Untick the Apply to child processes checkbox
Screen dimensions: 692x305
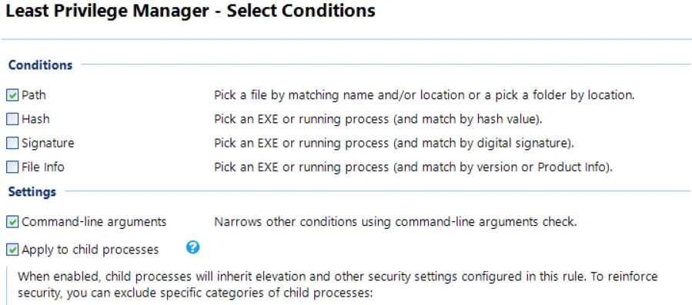12,250
